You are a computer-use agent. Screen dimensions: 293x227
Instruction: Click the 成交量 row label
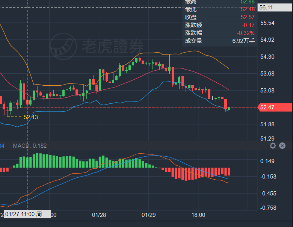193,41
